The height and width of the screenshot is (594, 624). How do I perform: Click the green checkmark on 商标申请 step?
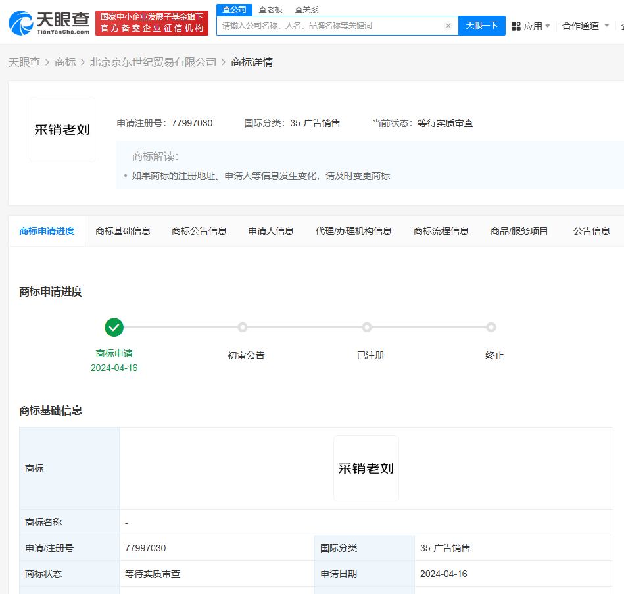pyautogui.click(x=114, y=327)
